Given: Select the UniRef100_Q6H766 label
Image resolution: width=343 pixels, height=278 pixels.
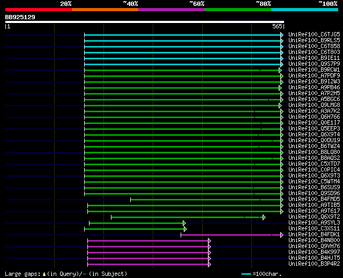Looking at the screenshot, I should [x=314, y=117].
